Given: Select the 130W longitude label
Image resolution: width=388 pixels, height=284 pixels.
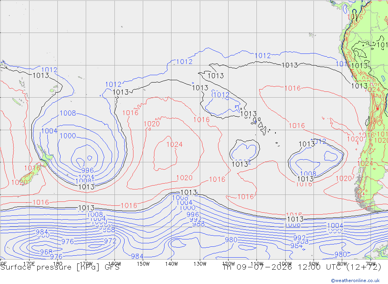Looking at the screenshot, I should pyautogui.click(x=200, y=264).
